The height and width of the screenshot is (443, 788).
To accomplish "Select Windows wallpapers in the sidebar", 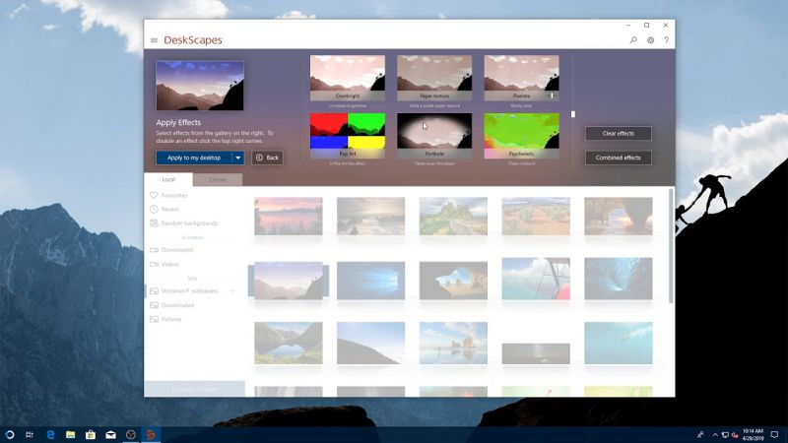I will [x=189, y=290].
